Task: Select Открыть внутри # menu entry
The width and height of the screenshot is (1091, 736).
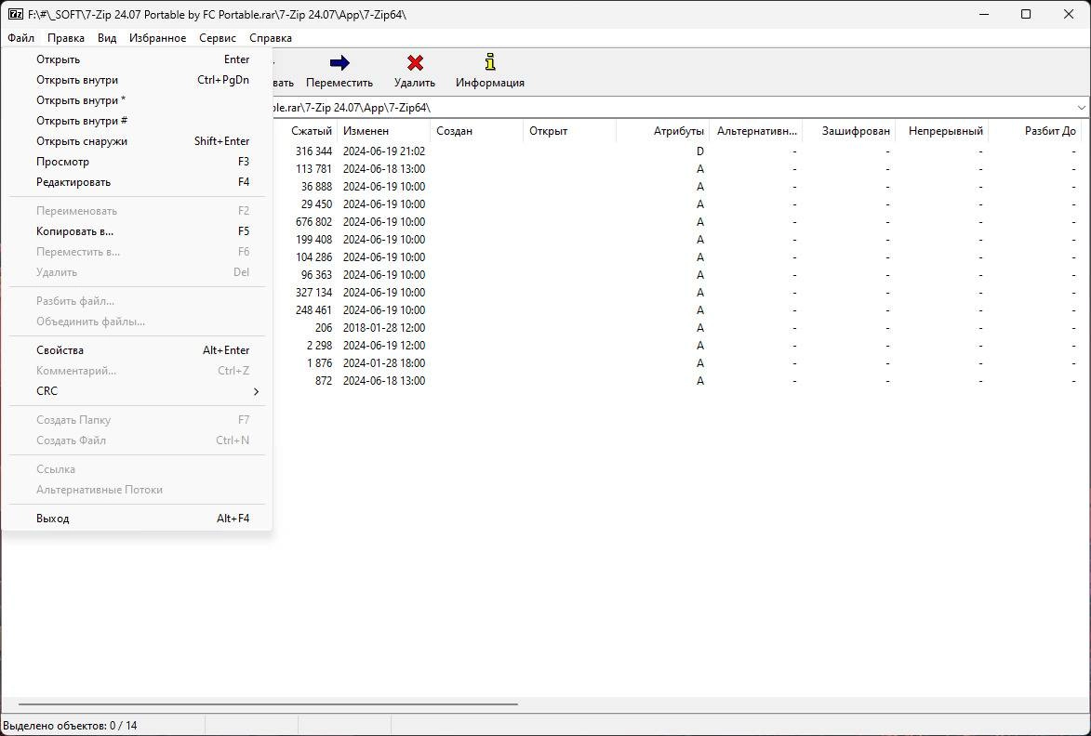Action: pyautogui.click(x=137, y=121)
